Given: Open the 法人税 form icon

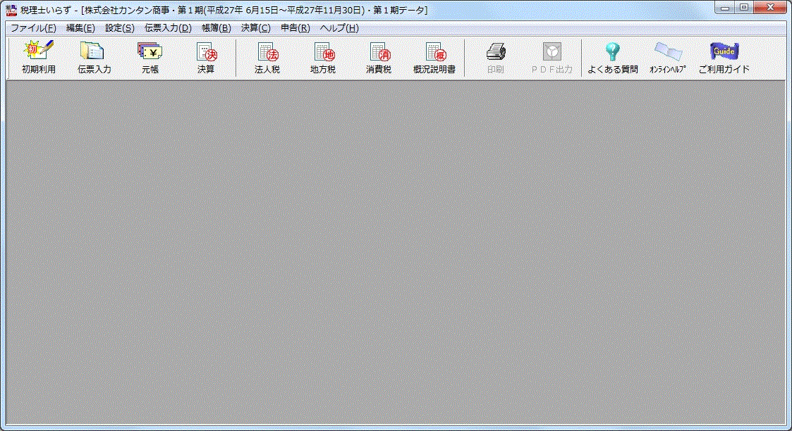Looking at the screenshot, I should (267, 58).
